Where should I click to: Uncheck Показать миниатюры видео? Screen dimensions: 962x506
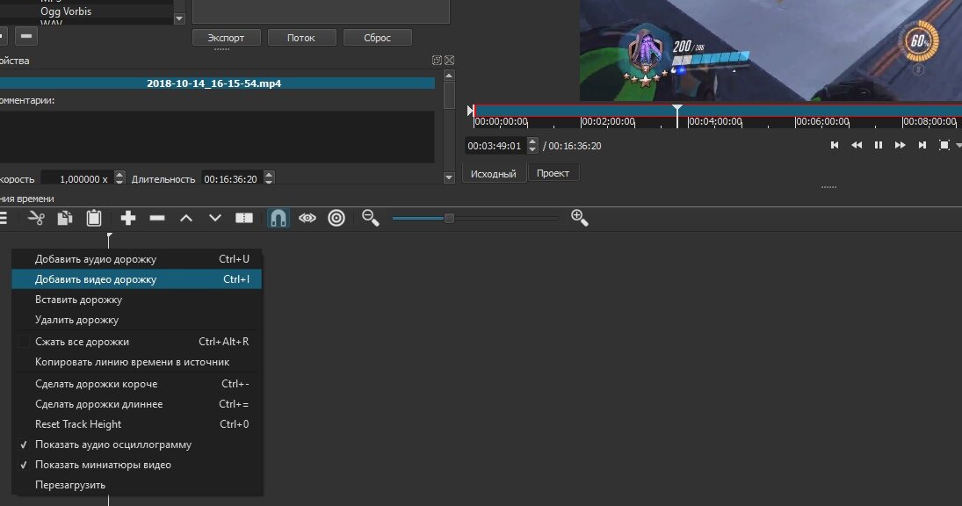point(137,465)
